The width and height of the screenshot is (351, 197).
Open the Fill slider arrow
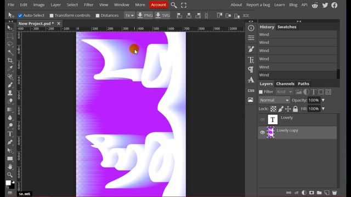pyautogui.click(x=323, y=109)
